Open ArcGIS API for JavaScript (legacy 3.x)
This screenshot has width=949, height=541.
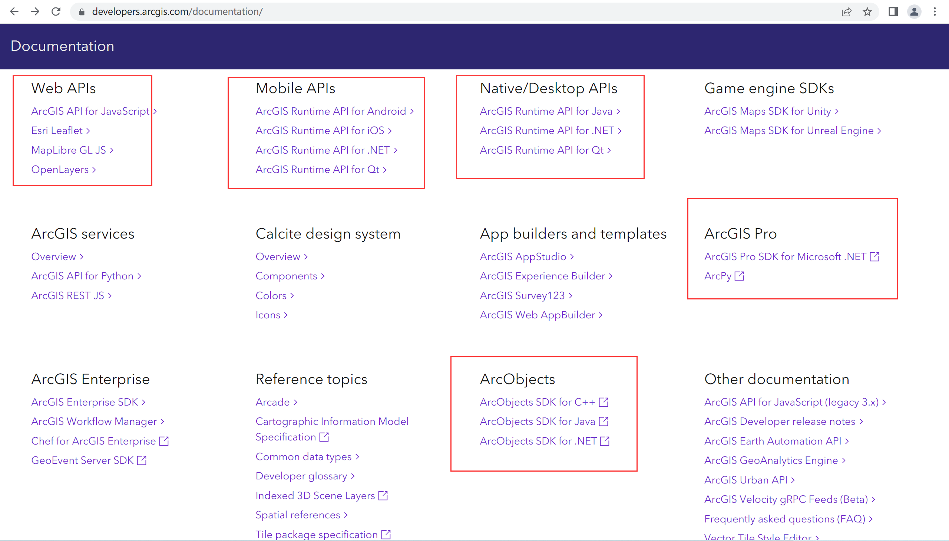click(795, 402)
